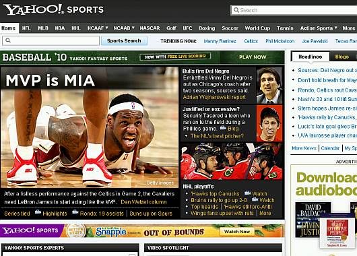Viewport: 357px width, 256px height.
Task: Open the Manny Ramirez trending link
Action: [x=220, y=41]
